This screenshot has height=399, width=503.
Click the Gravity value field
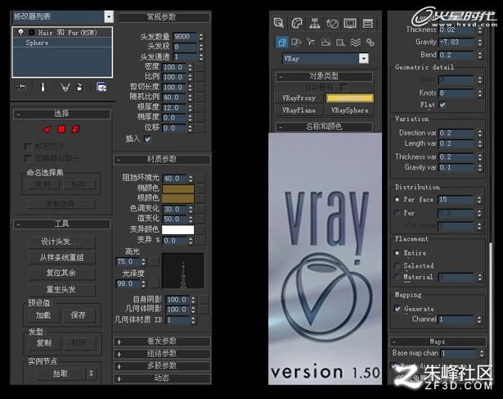click(x=457, y=42)
